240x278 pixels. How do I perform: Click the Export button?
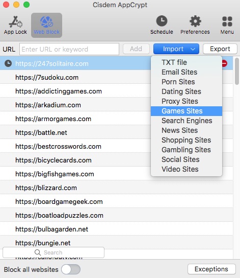(220, 49)
